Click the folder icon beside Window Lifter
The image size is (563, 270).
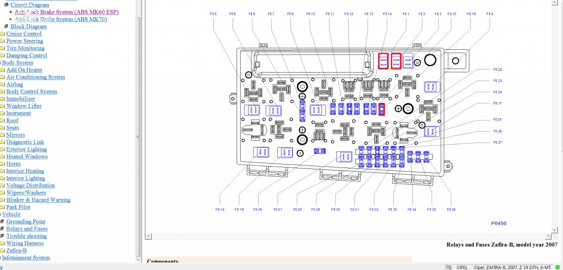(x=2, y=106)
